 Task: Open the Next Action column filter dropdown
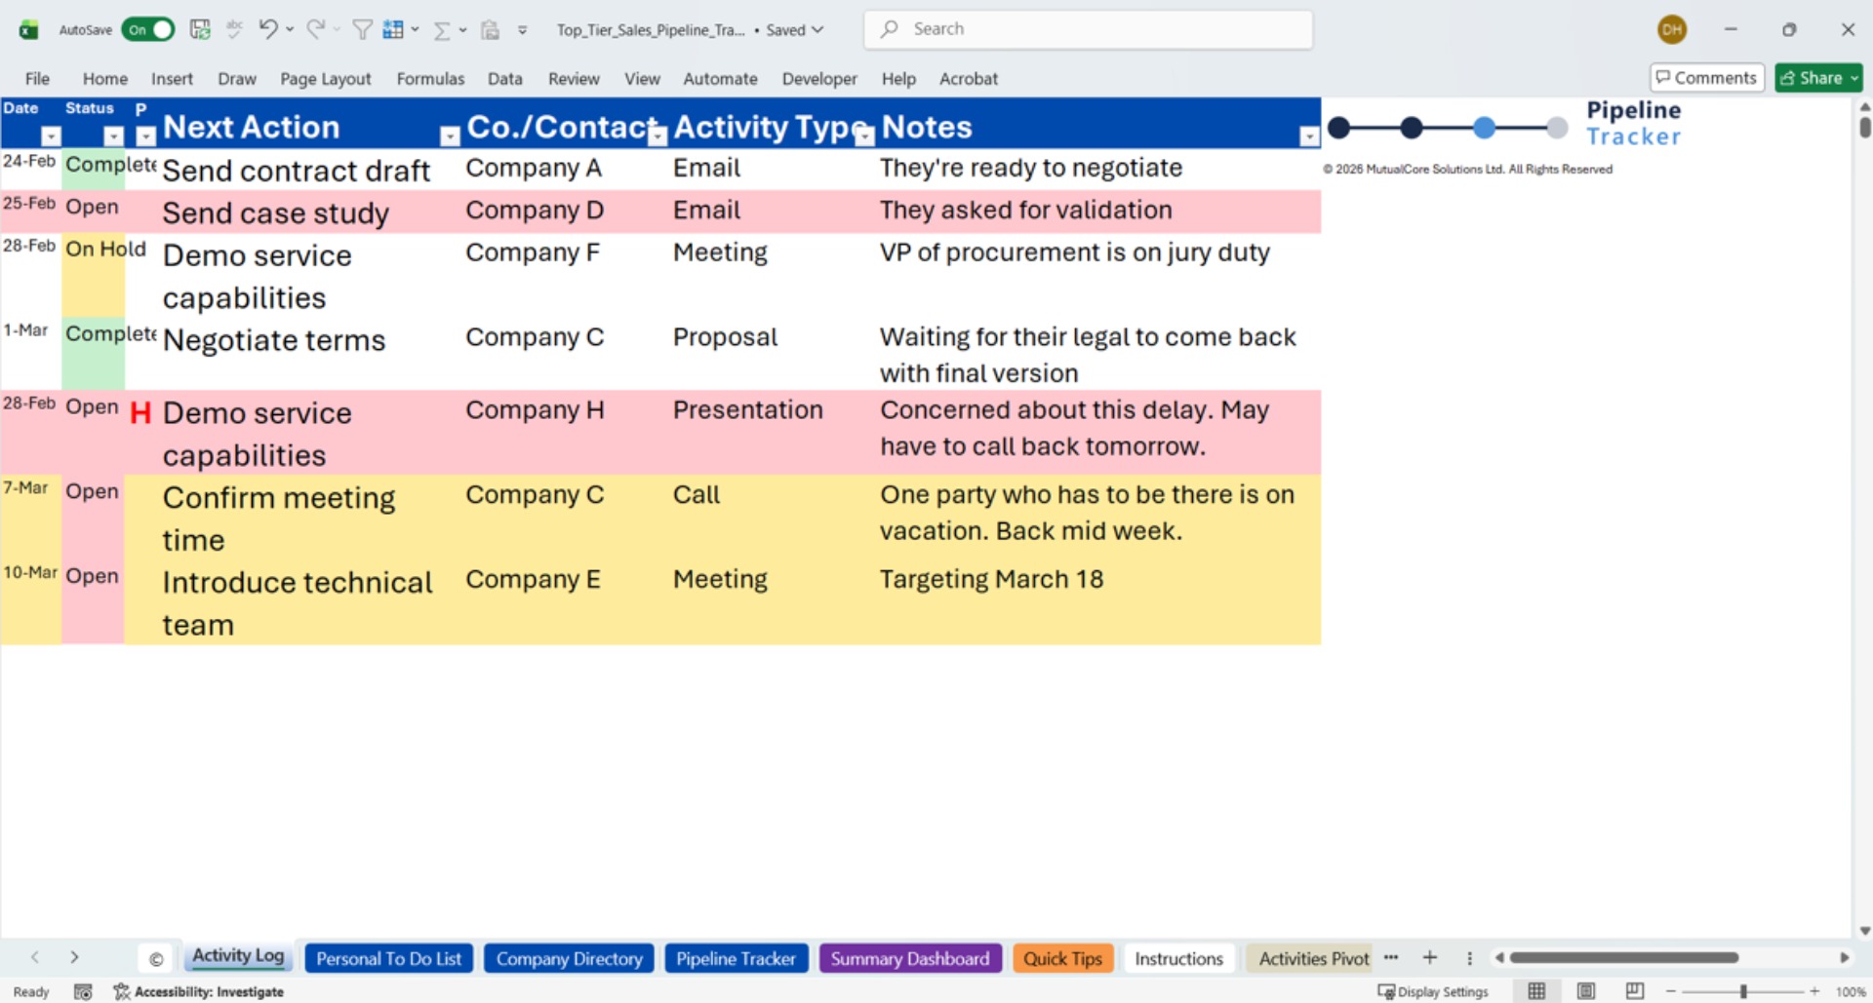coord(450,135)
